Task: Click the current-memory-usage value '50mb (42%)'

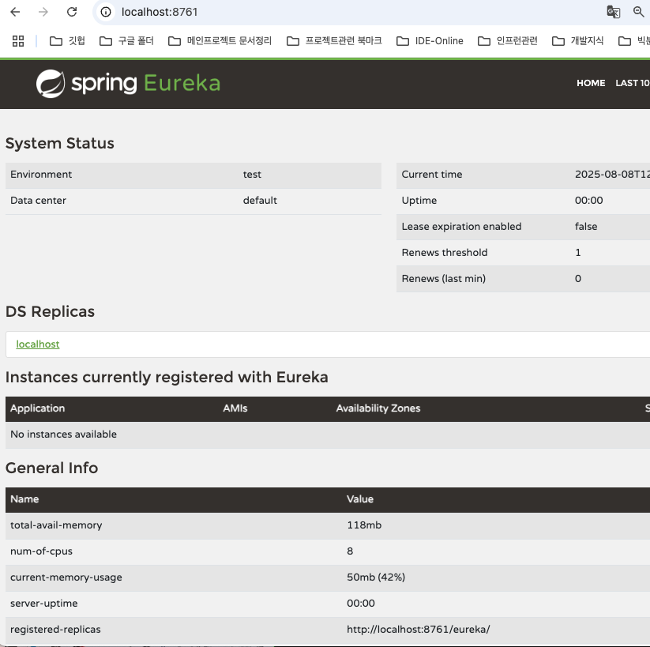Action: click(x=376, y=577)
